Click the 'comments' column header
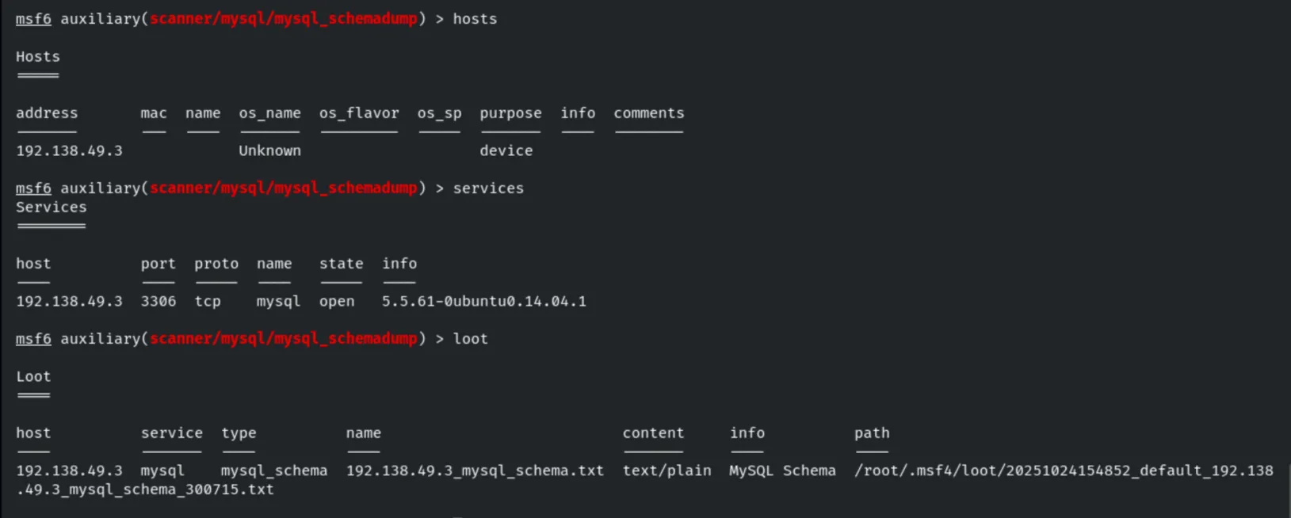 point(648,113)
